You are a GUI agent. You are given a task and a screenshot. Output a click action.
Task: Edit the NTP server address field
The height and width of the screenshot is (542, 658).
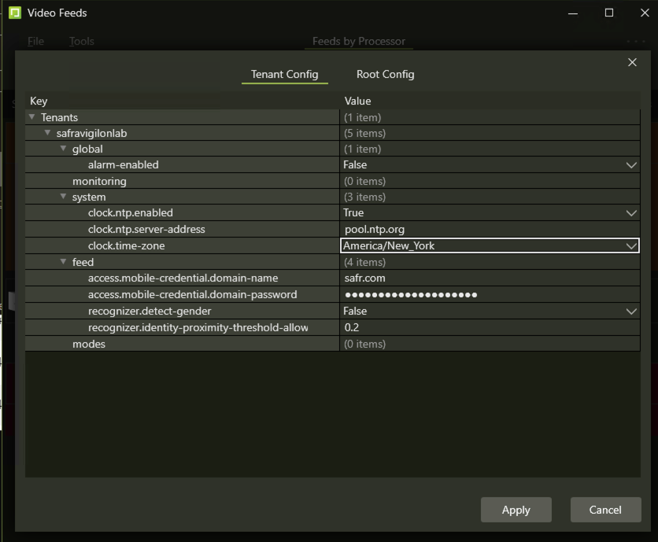[x=488, y=230]
